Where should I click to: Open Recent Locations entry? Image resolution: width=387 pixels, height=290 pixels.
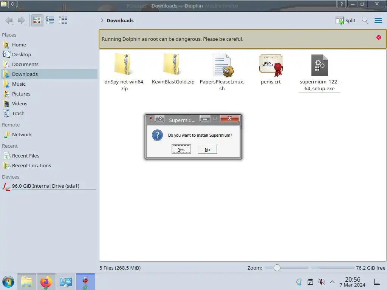49,166
